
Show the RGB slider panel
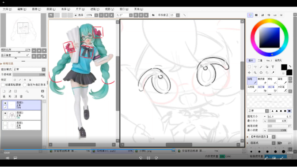click(256, 15)
